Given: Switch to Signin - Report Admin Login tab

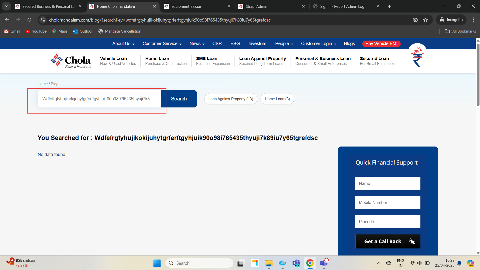Looking at the screenshot, I should [x=346, y=6].
